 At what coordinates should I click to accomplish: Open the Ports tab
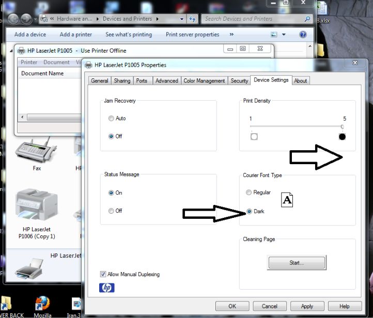(x=142, y=81)
